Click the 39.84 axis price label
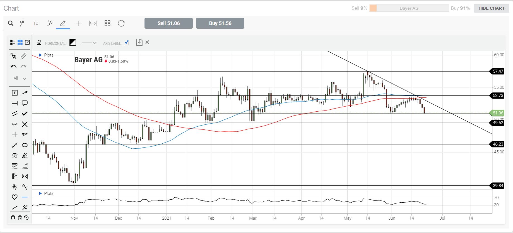Viewport: 513px width, 233px height. [x=497, y=186]
